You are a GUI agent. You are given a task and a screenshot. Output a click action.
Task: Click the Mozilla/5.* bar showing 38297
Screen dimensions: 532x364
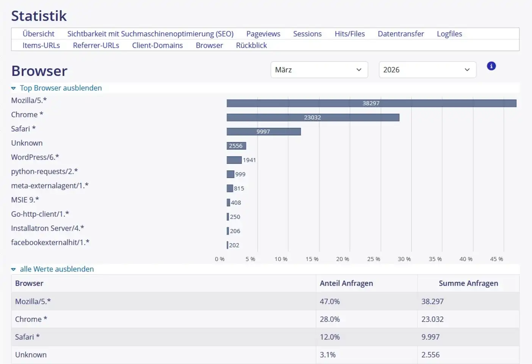click(371, 103)
